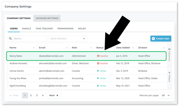Open the Name column menu icon
The height and width of the screenshot is (107, 180).
(x=34, y=48)
